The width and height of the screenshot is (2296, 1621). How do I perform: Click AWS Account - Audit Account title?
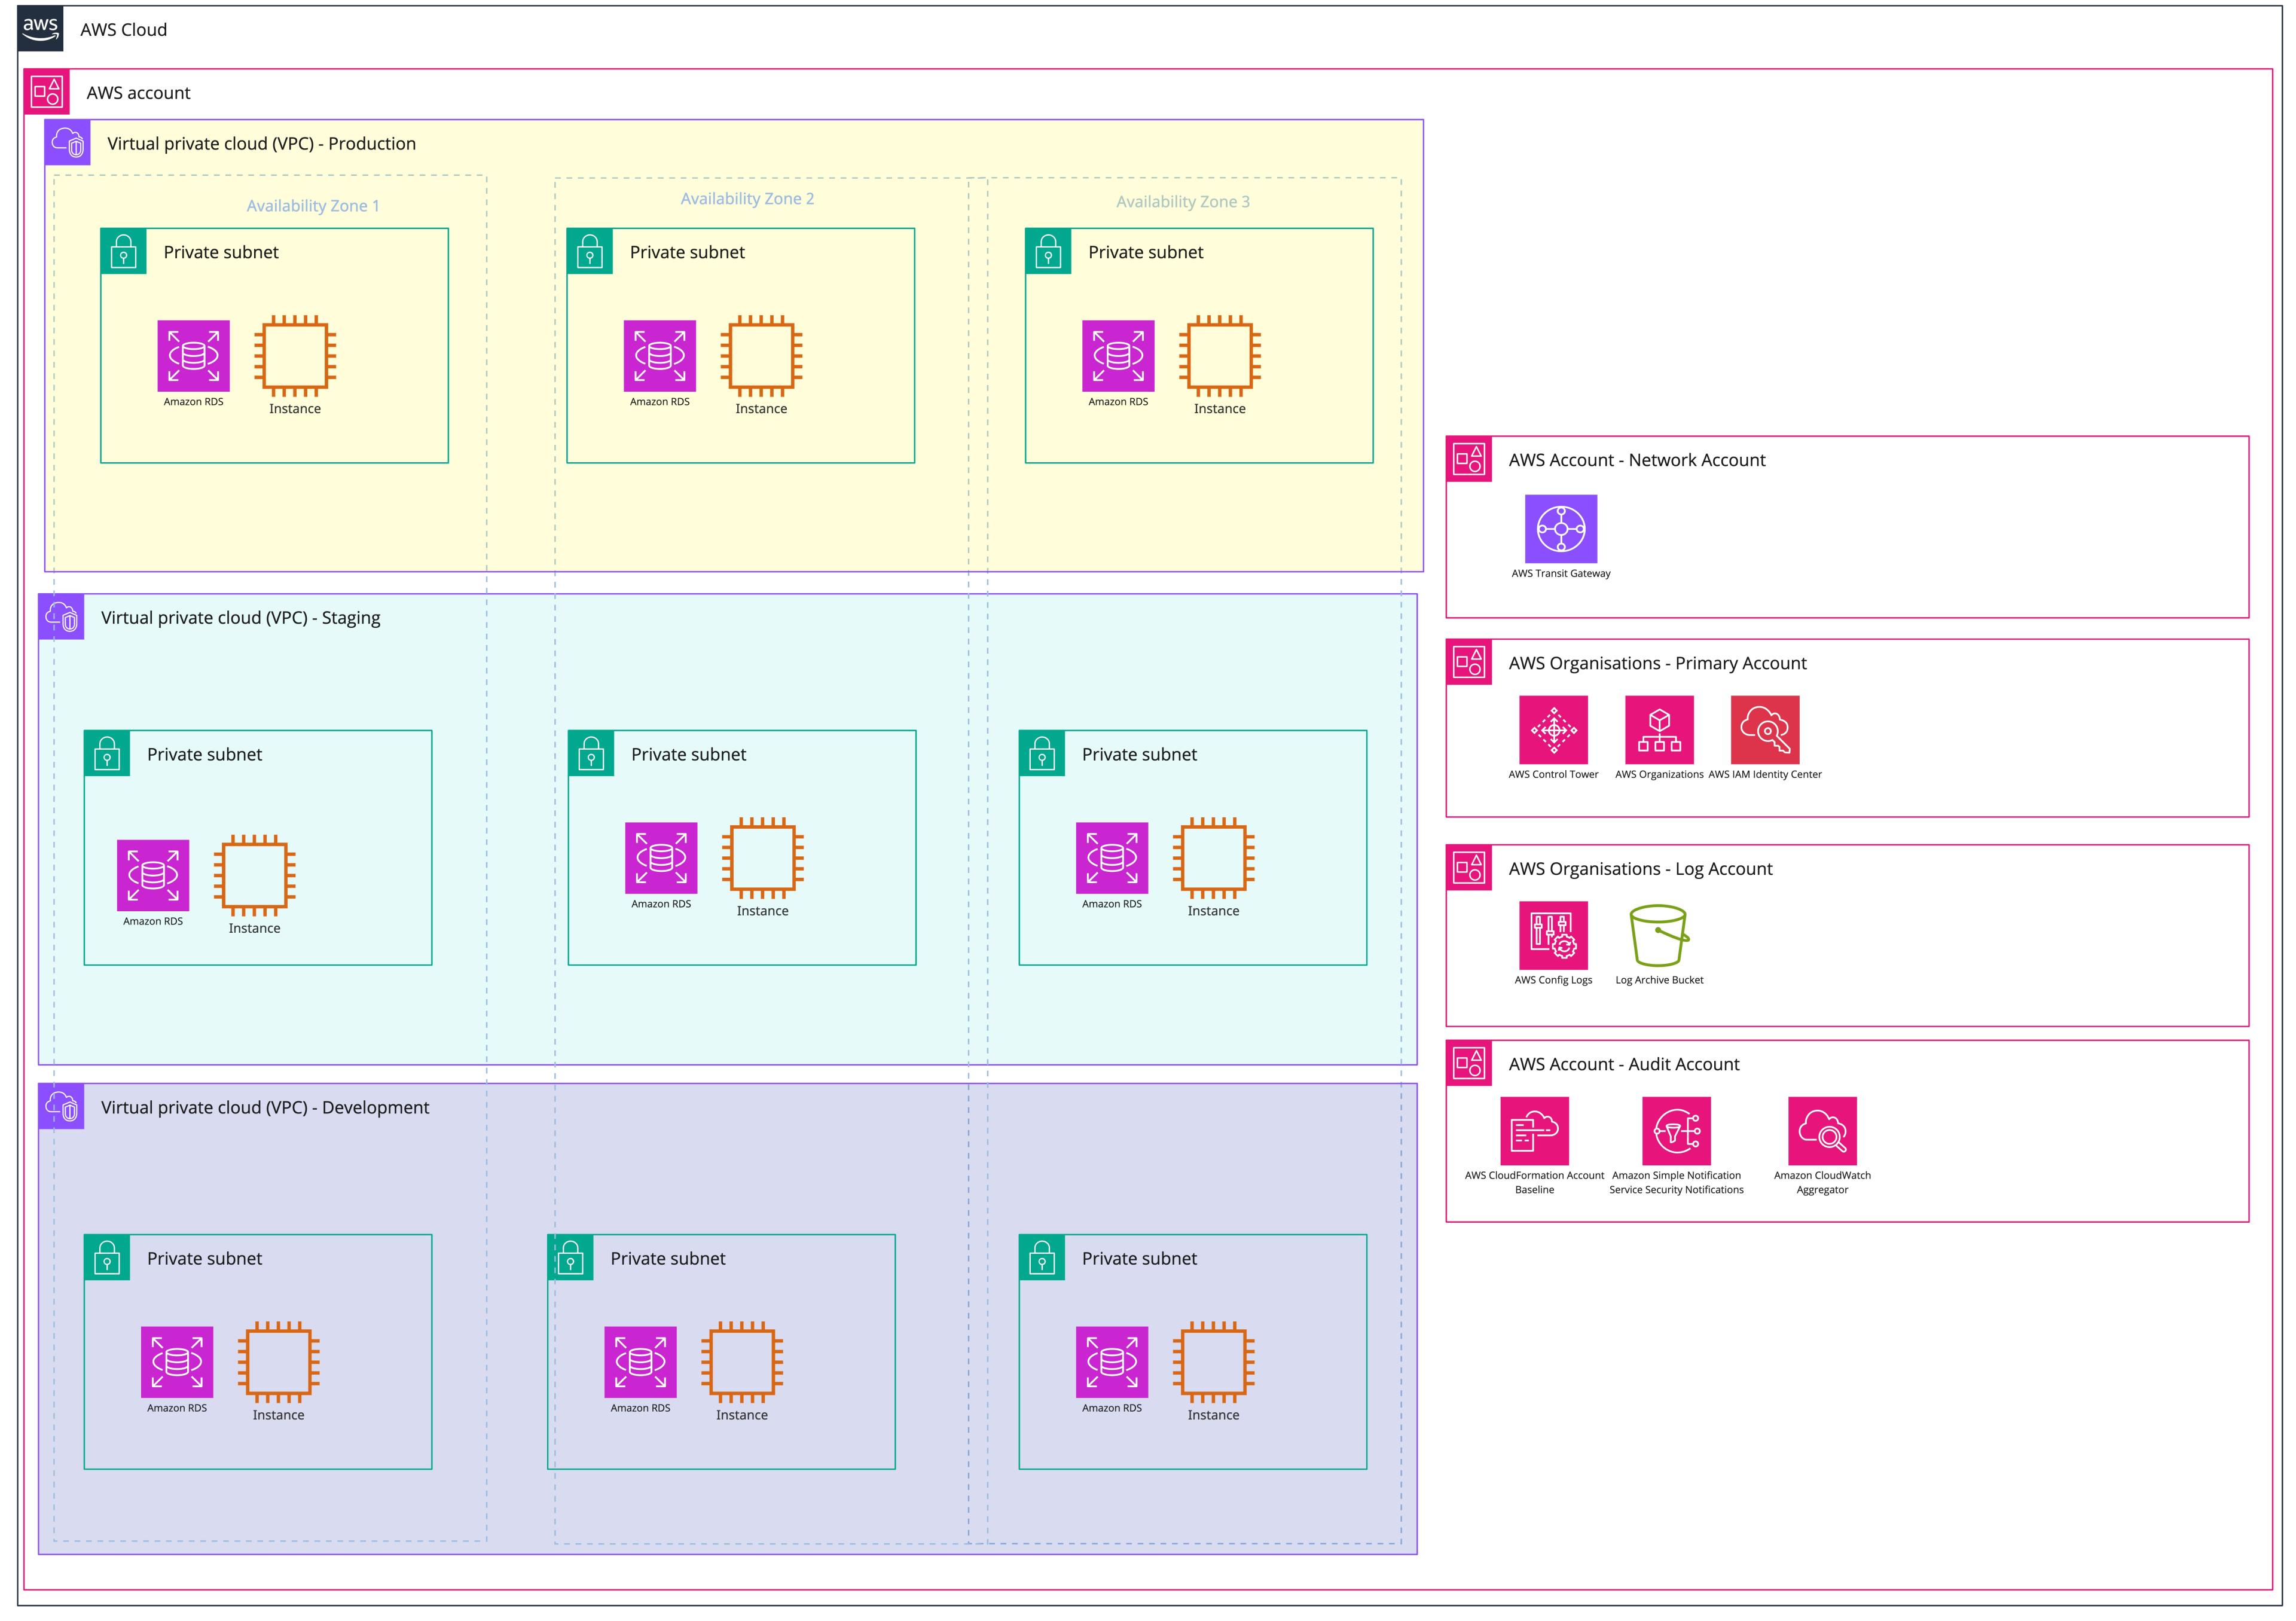[1624, 1064]
